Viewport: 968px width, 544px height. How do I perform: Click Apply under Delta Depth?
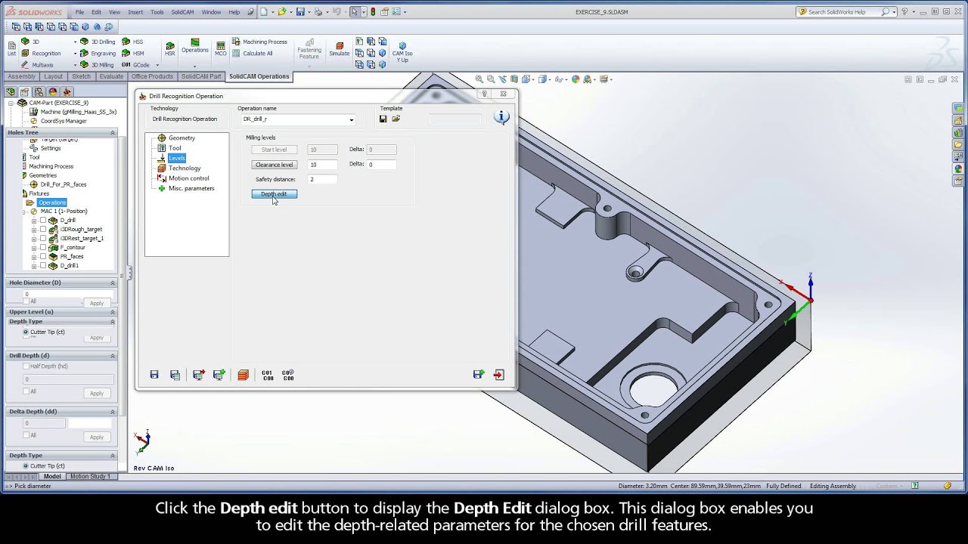(97, 437)
